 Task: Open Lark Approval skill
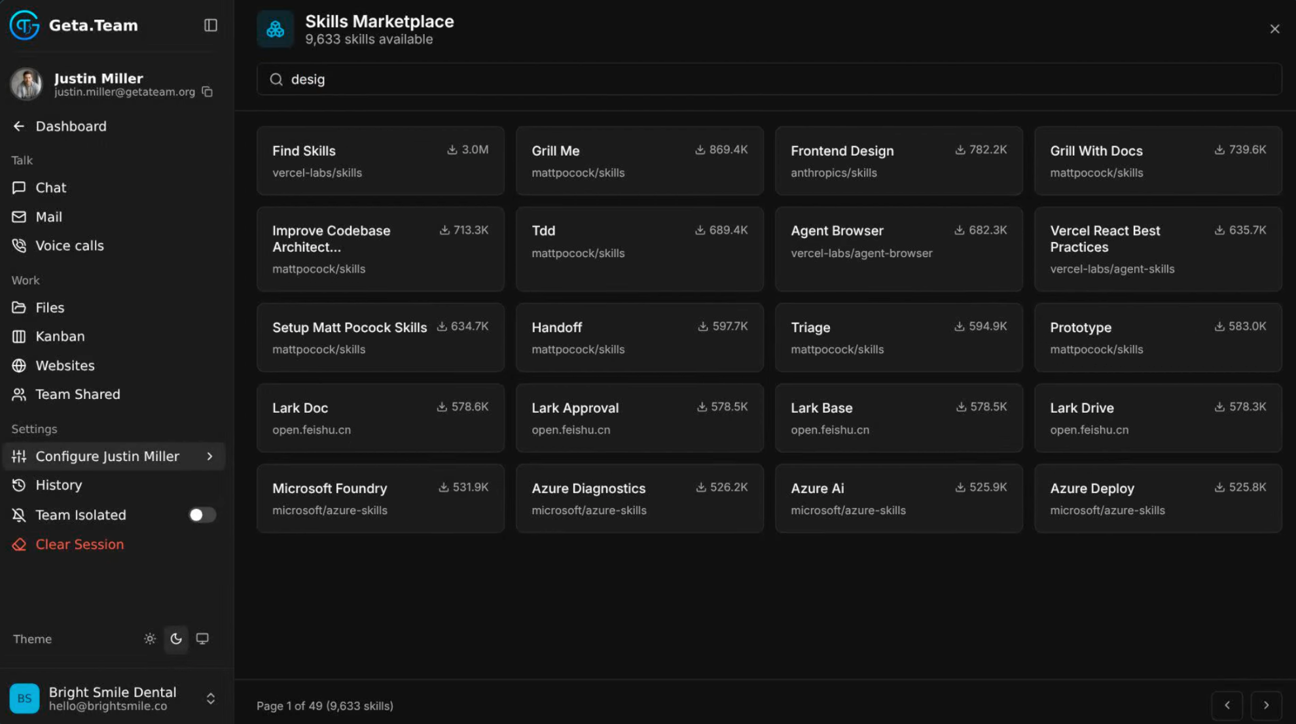(x=639, y=418)
